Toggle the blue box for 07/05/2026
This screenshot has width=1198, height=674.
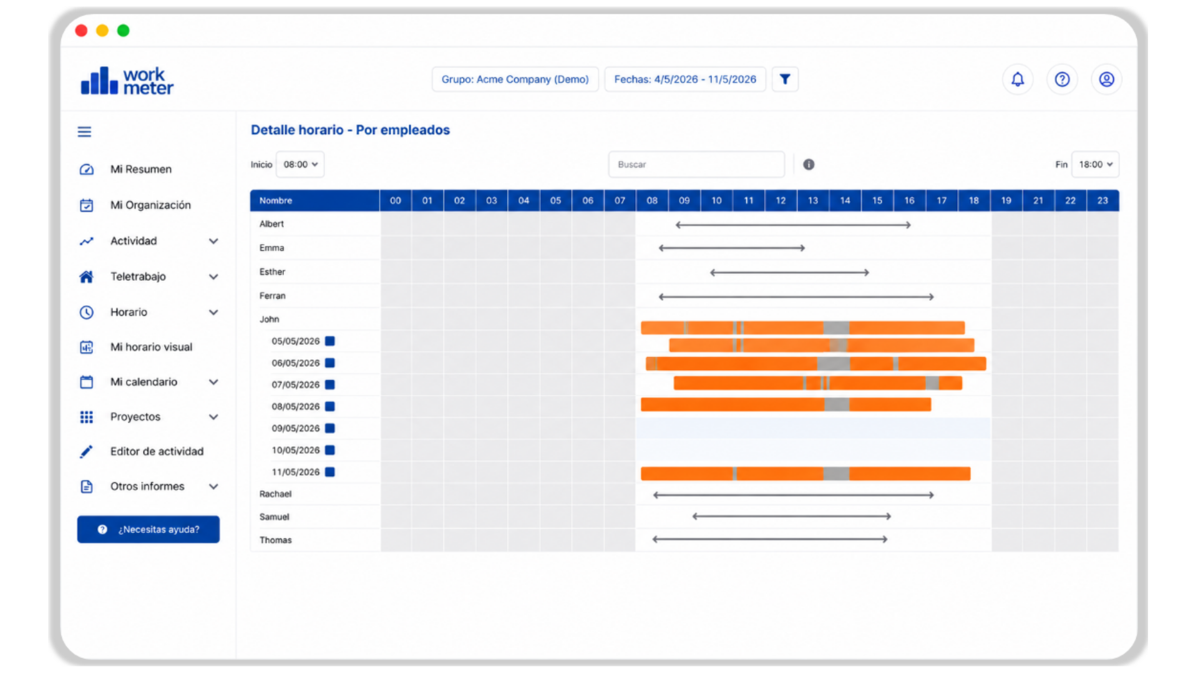click(x=330, y=384)
